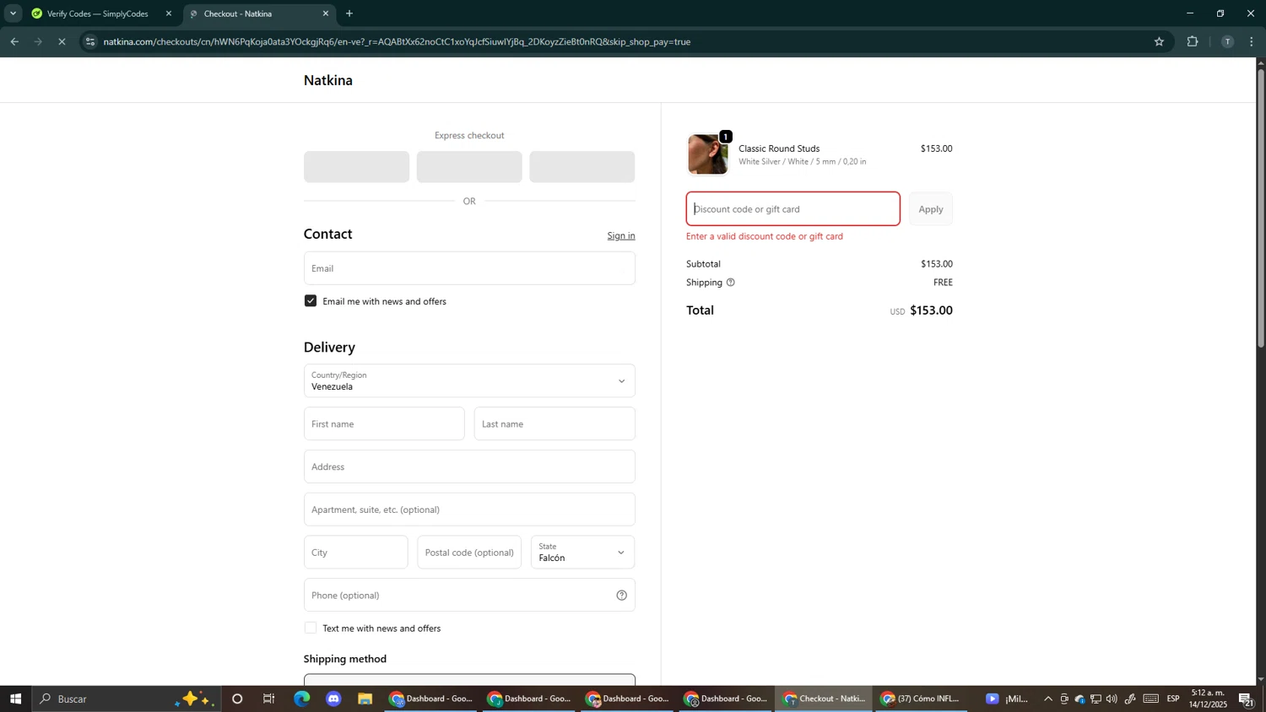Open the Chrome profile avatar
1266x712 pixels.
coord(1227,41)
